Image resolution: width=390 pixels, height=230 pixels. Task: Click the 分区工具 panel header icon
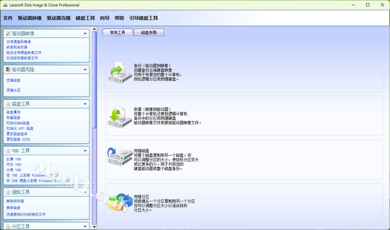[x=8, y=226]
